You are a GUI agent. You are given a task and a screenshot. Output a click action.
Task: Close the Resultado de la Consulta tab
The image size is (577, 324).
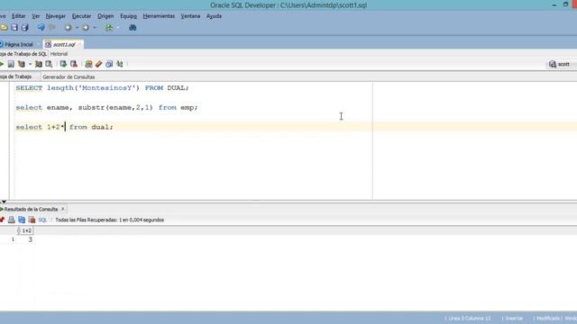[62, 209]
